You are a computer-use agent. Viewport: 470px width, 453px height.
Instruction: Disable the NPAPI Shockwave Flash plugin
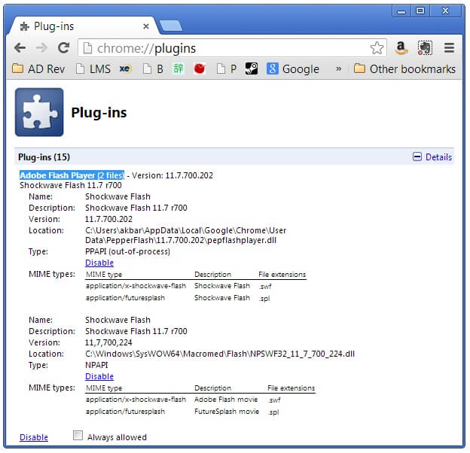coord(99,376)
